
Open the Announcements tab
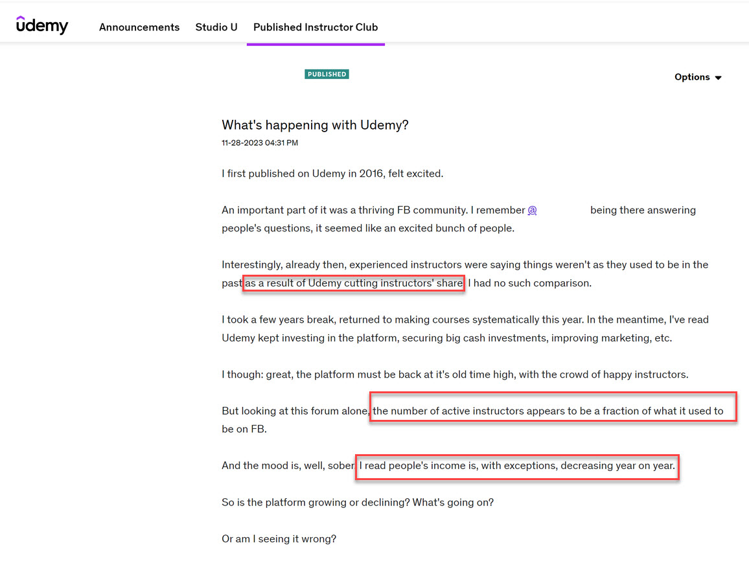coord(139,27)
